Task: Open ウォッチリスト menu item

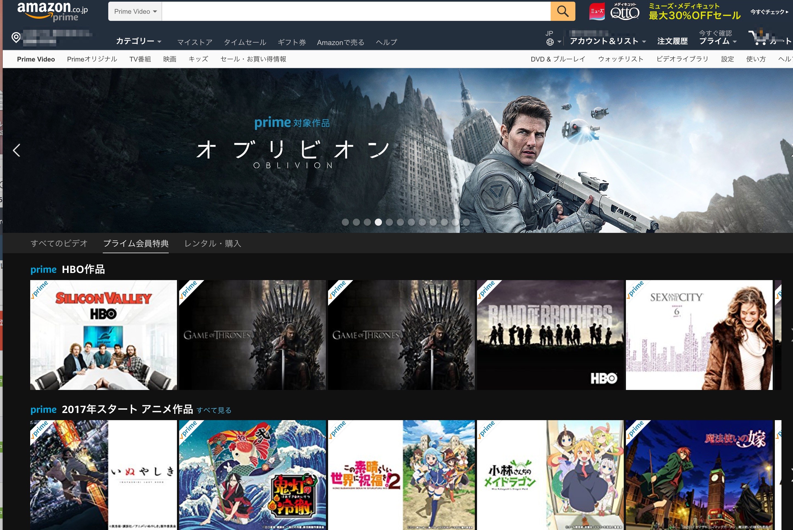Action: click(x=620, y=59)
